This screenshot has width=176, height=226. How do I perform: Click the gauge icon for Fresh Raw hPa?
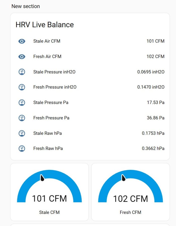[22, 148]
